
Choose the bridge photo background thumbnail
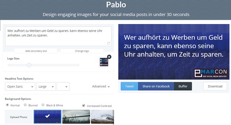click(x=76, y=117)
